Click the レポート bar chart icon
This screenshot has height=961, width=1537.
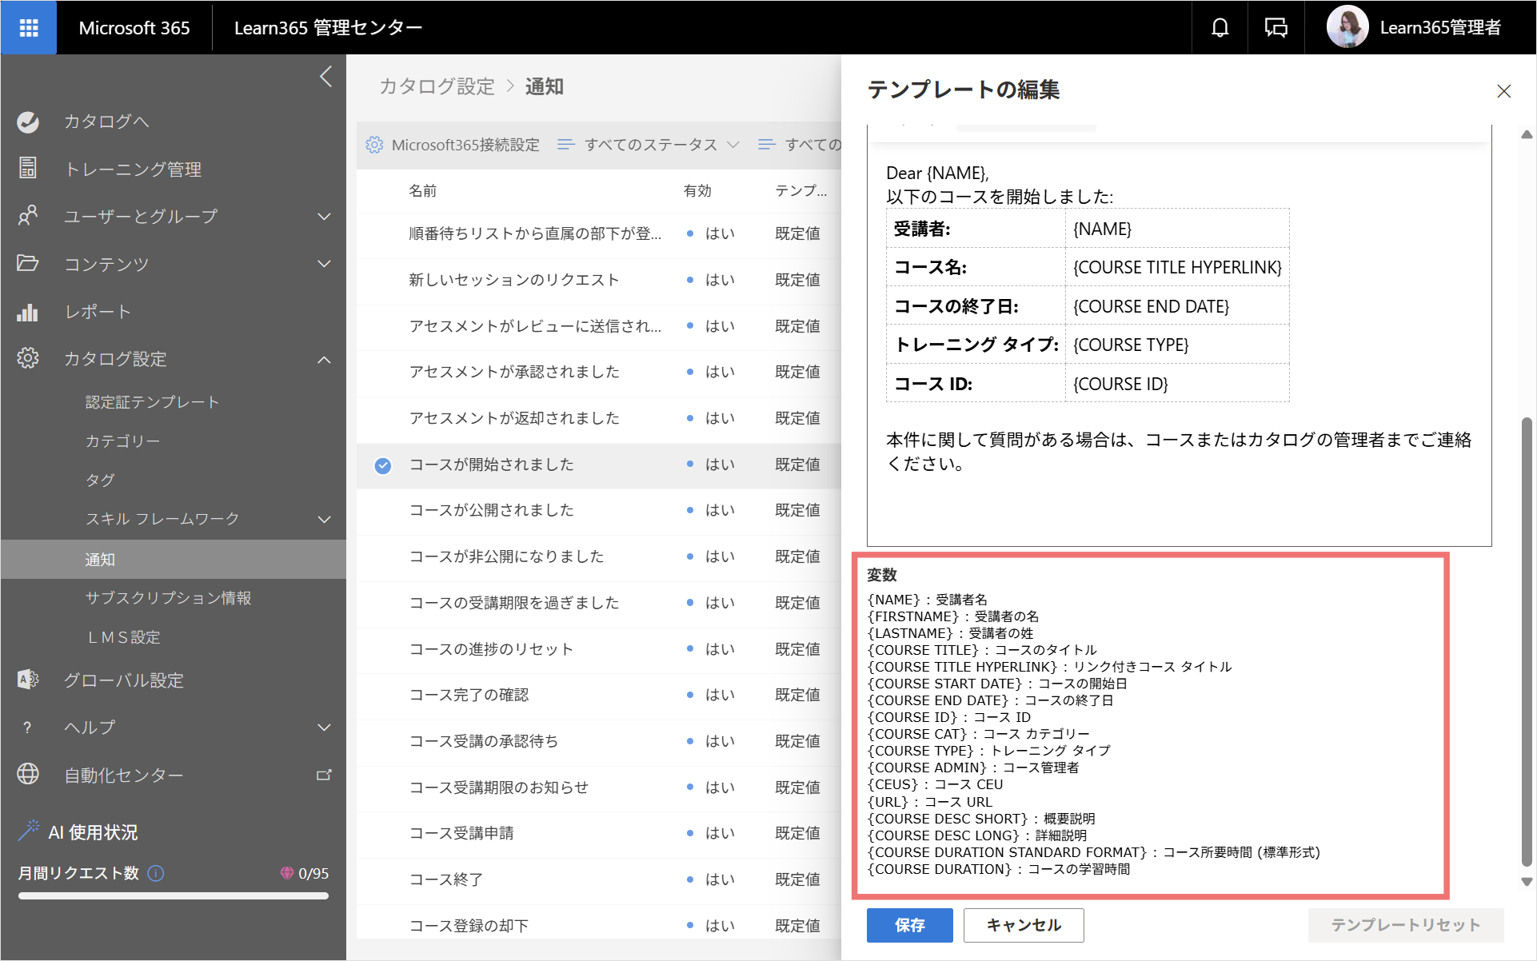point(28,312)
